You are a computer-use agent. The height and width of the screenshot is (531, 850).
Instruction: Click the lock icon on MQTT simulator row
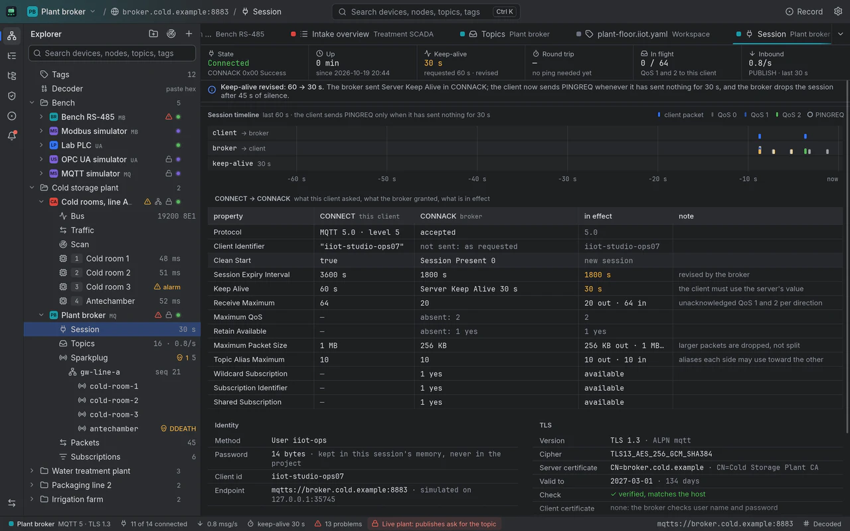coord(169,174)
